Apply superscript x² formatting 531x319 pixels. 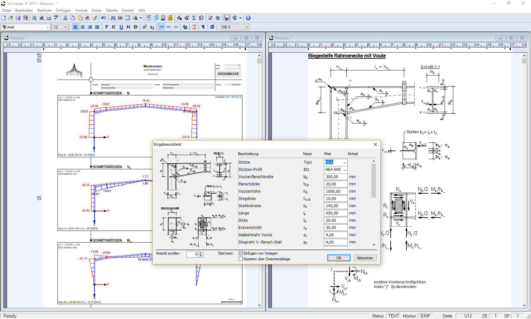pos(144,27)
